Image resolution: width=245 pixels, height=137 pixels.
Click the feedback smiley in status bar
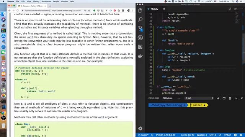tap(235, 135)
